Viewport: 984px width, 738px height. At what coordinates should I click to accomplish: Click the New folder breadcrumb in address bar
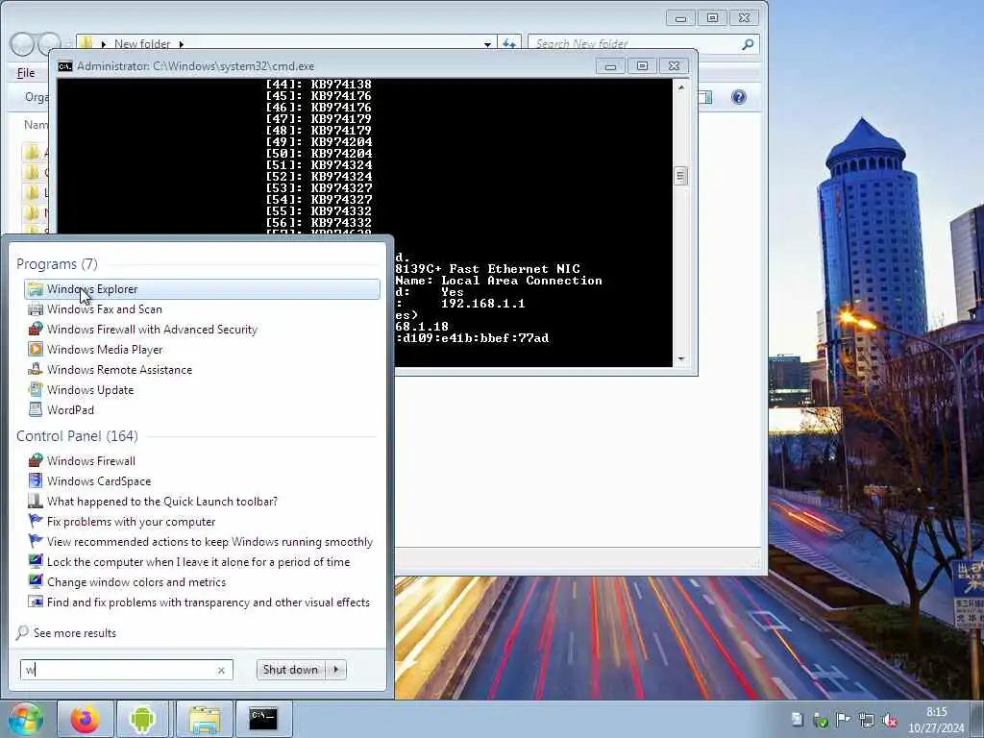click(x=142, y=44)
